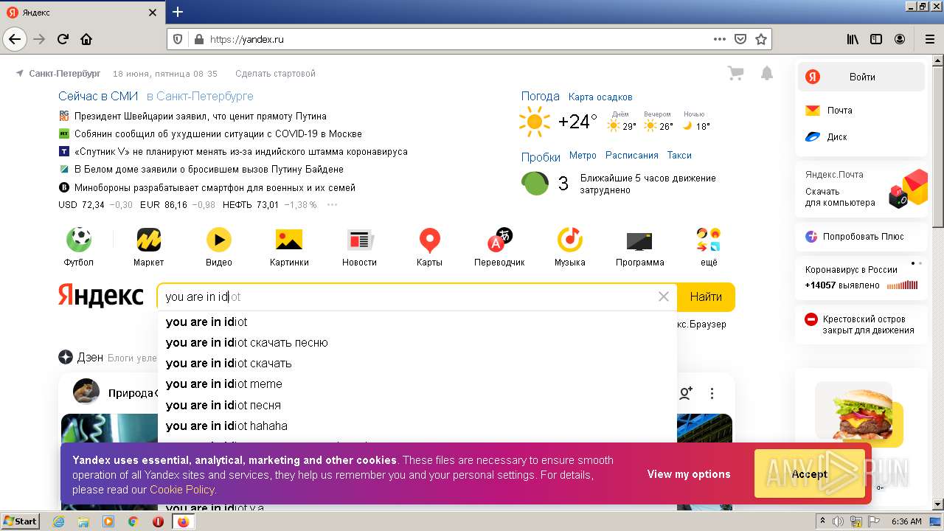This screenshot has width=944, height=531.
Task: Click the Войти login button
Action: coord(861,77)
